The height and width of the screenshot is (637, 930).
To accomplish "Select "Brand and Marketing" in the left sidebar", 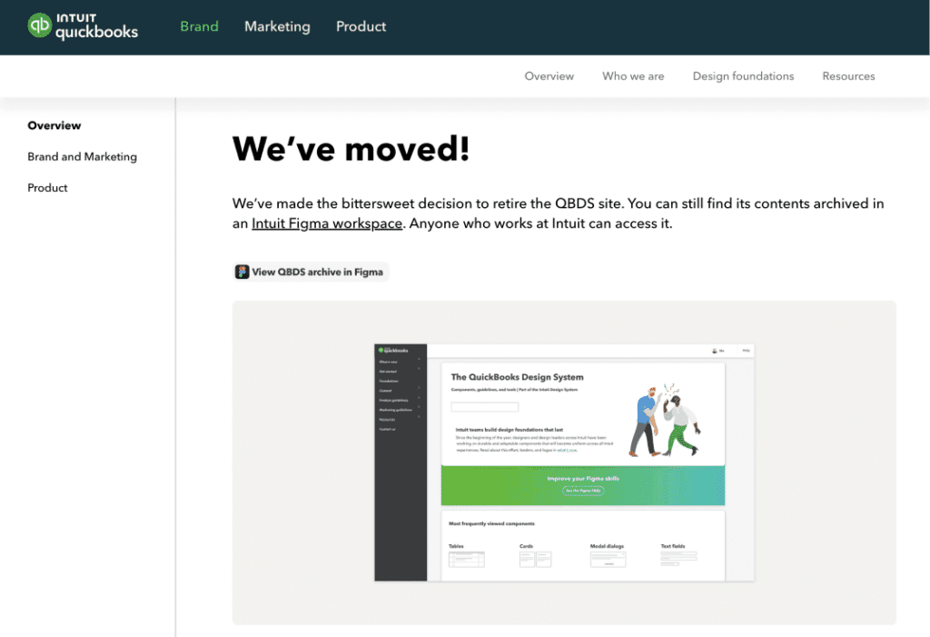I will click(x=82, y=156).
